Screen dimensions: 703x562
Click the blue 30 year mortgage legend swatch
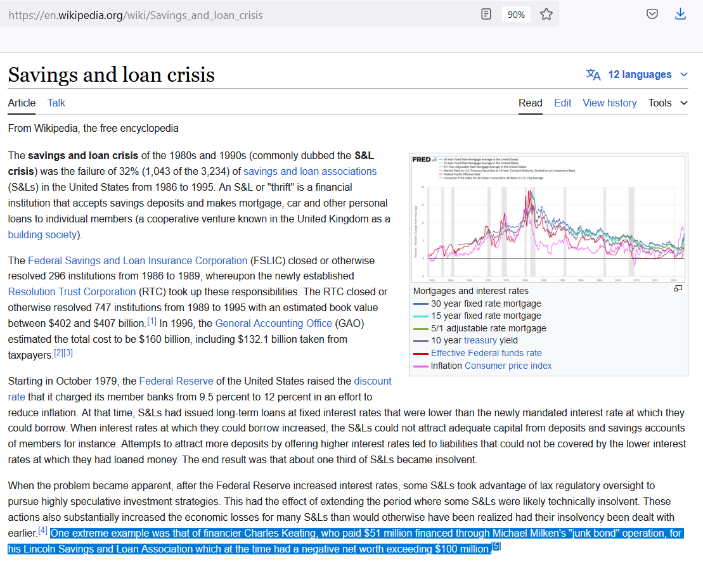click(420, 304)
